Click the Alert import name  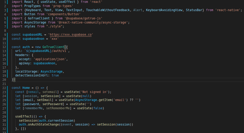click(138, 10)
